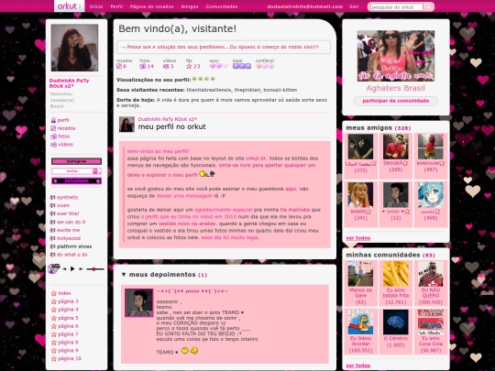Image resolution: width=495 pixels, height=371 pixels.
Task: Click the music player disc icon
Action: click(53, 268)
